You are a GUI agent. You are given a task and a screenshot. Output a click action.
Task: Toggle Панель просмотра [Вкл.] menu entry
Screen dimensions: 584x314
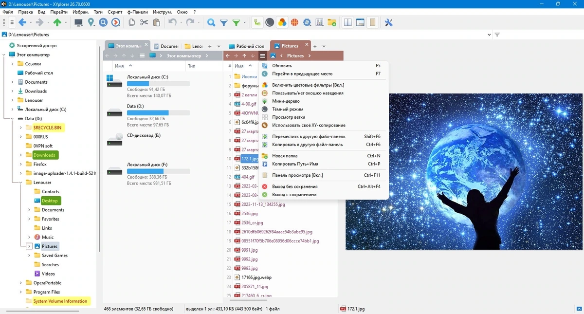point(297,175)
